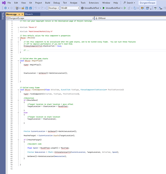This screenshot has width=166, height=174.
Task: Collapse the UMover::UMover constructor at line 9
Action: pos(18,38)
